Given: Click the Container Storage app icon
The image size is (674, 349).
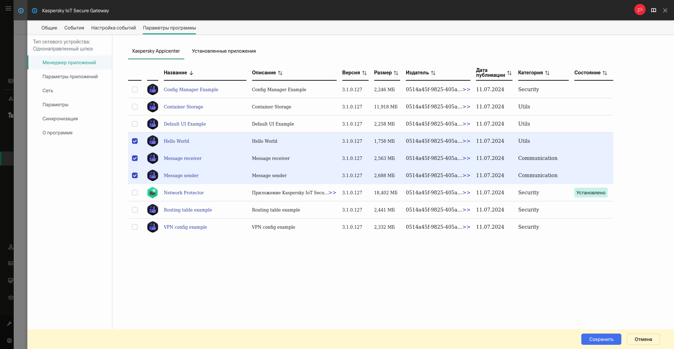Looking at the screenshot, I should [x=152, y=107].
